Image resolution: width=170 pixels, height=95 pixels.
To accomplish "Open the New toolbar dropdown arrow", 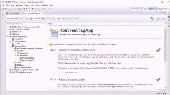I will point(5,9).
